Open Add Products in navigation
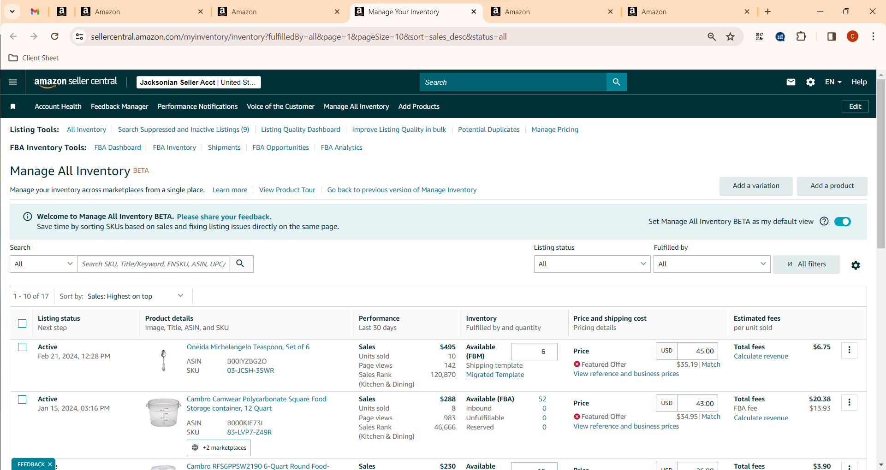The image size is (886, 470). (x=419, y=106)
